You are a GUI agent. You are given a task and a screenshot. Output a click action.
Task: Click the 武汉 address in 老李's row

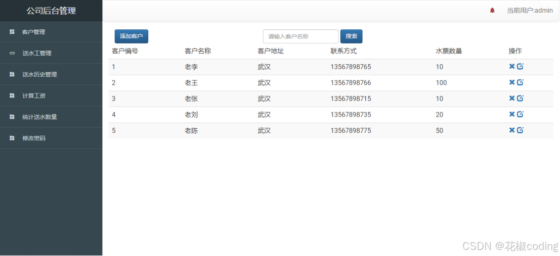coord(264,67)
